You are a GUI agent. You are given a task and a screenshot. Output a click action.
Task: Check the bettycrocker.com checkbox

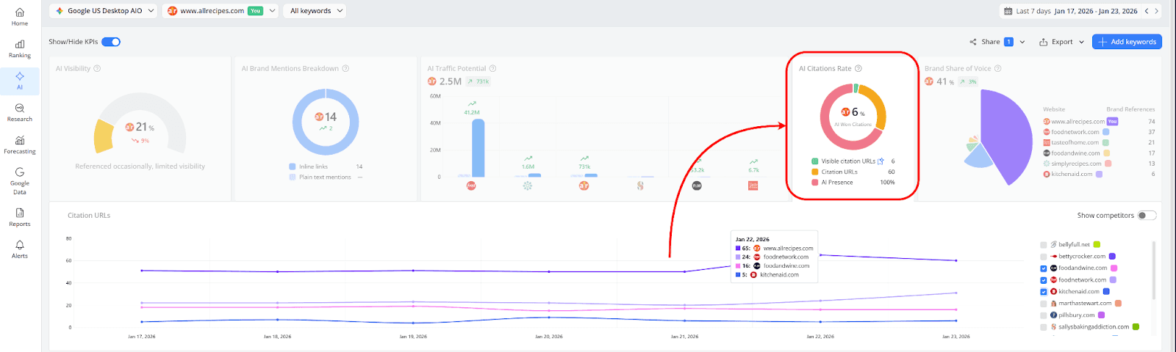(1044, 257)
